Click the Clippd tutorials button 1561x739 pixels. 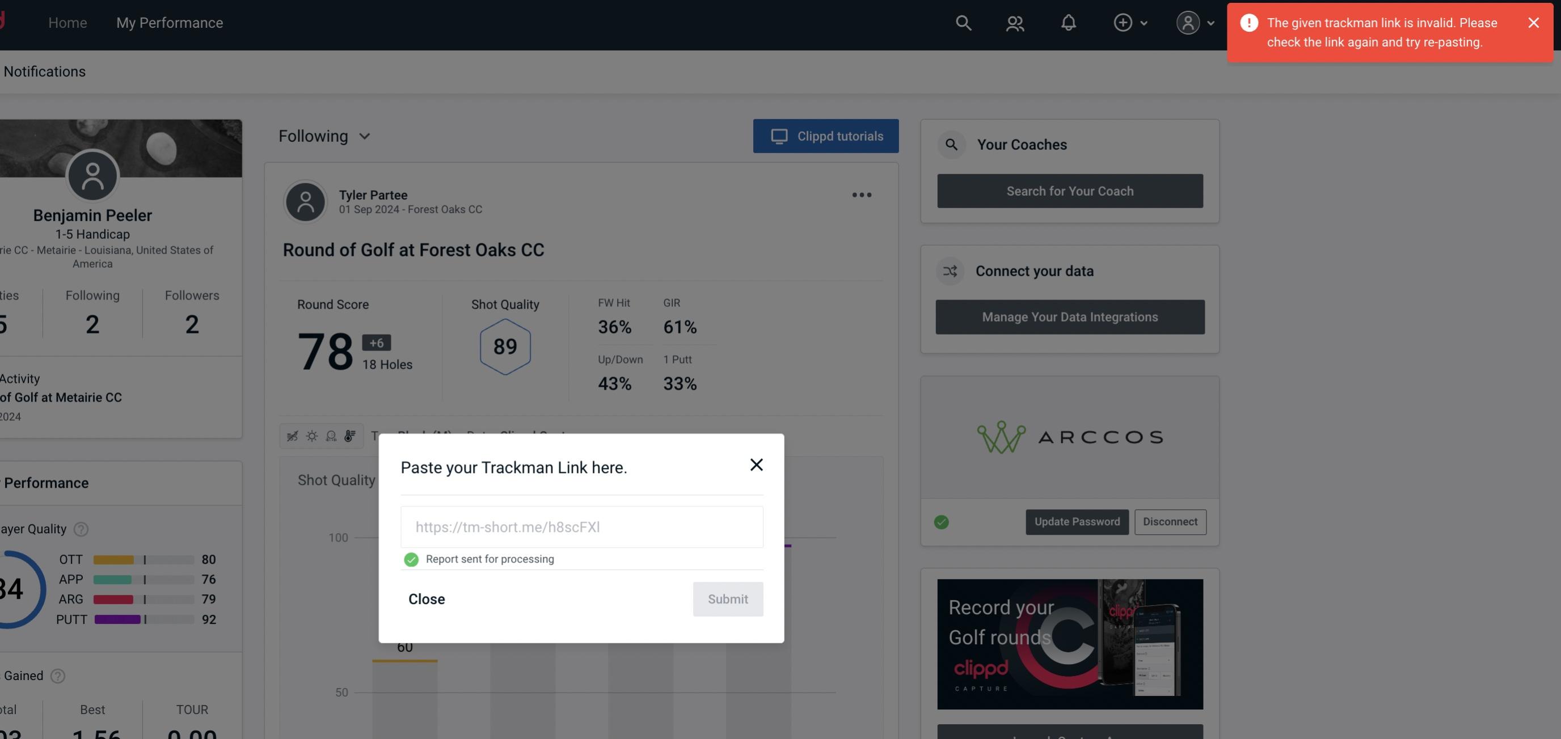pos(826,136)
